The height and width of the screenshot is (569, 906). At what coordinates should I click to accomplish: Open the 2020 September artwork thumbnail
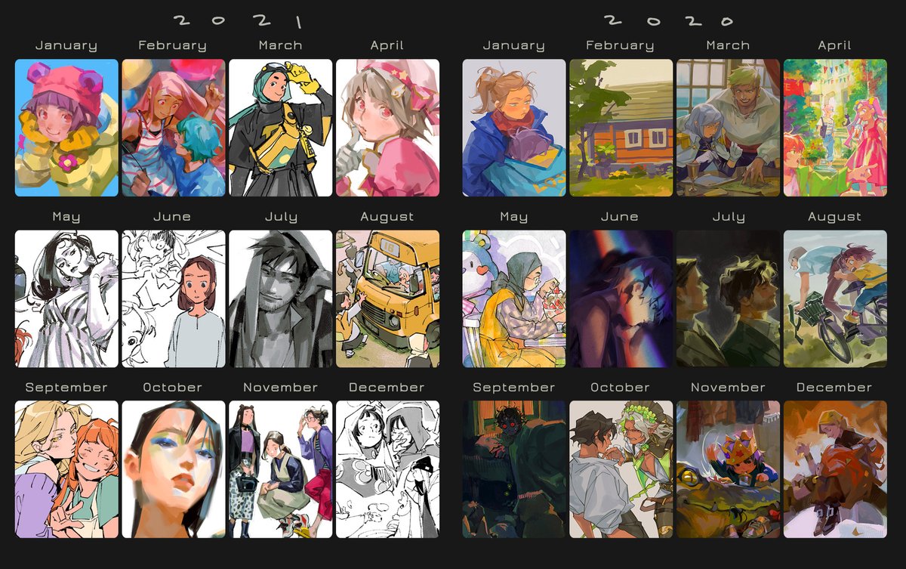[513, 469]
